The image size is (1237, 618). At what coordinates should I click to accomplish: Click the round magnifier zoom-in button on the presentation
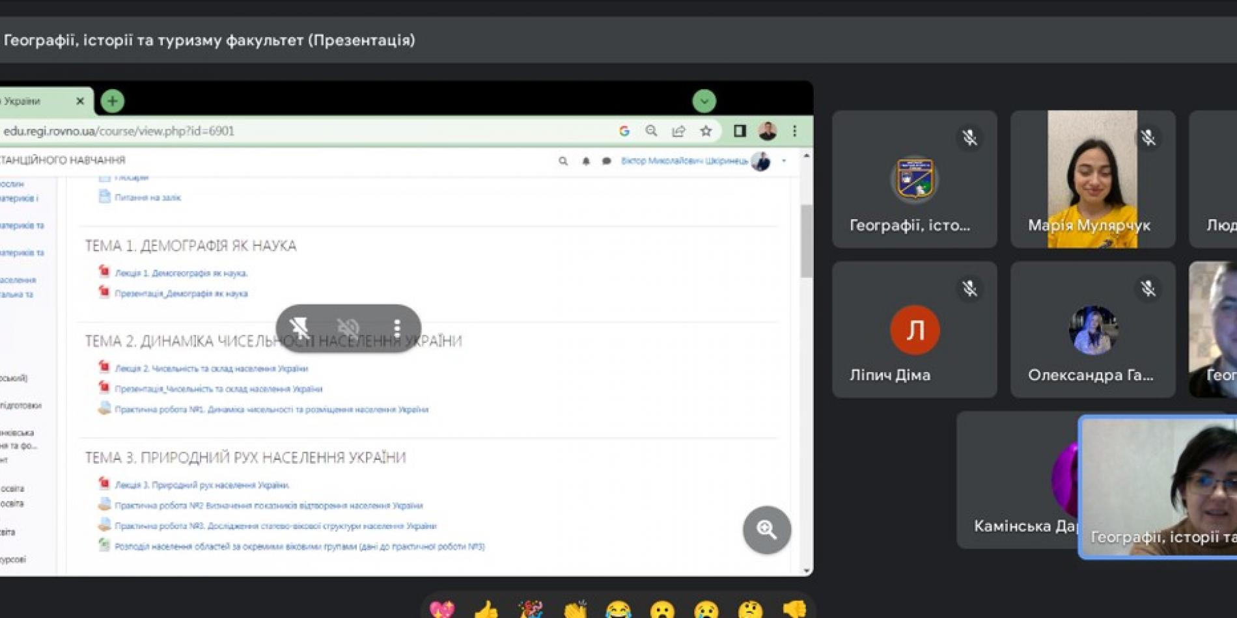pos(767,530)
